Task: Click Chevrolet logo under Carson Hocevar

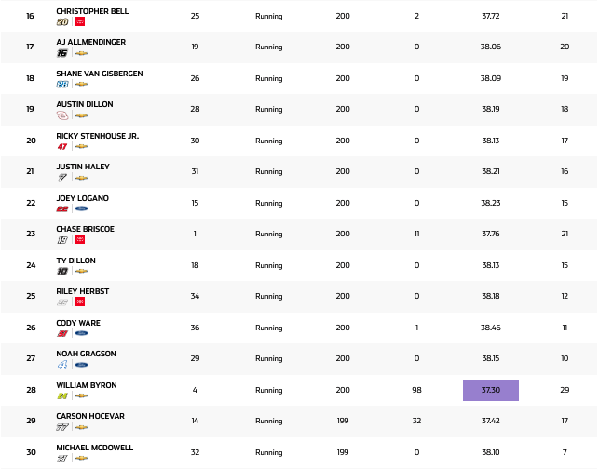Action: tap(81, 427)
